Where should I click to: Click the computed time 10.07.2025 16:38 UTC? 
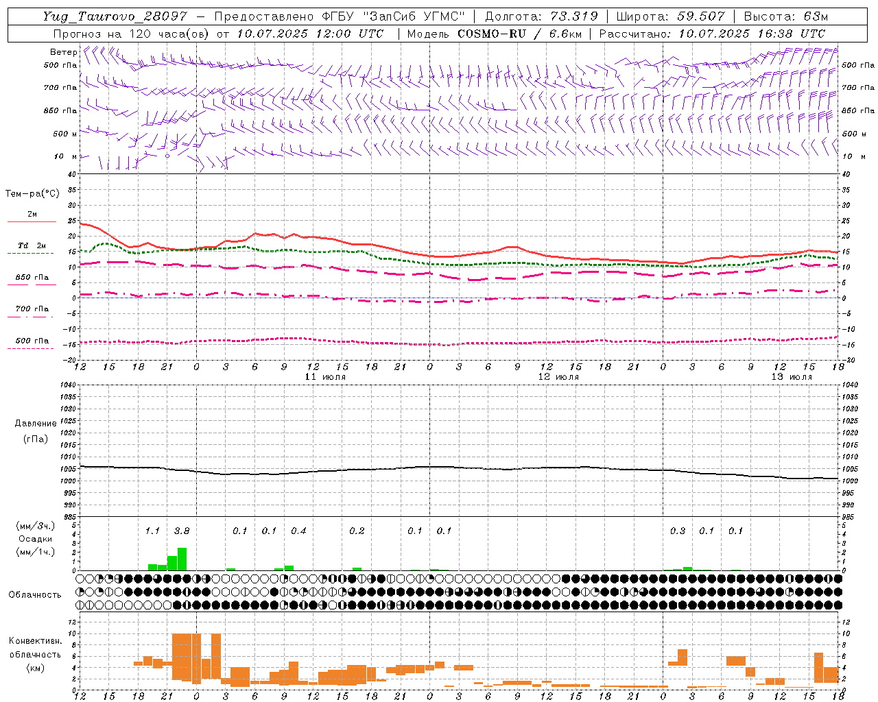tap(752, 34)
